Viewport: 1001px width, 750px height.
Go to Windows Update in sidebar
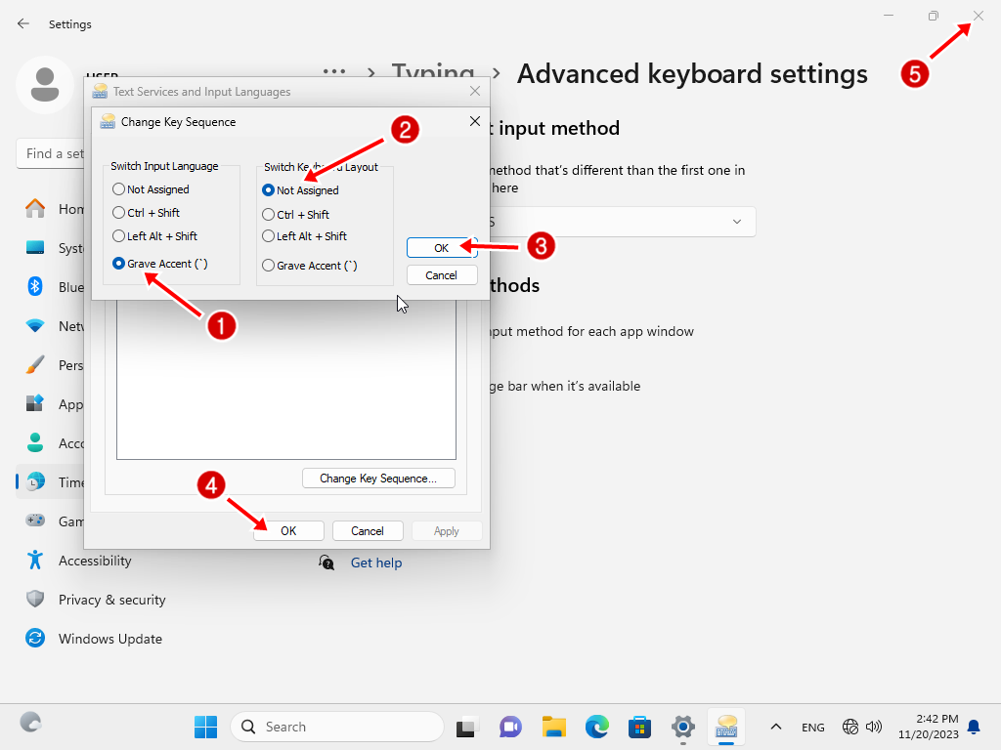tap(109, 639)
